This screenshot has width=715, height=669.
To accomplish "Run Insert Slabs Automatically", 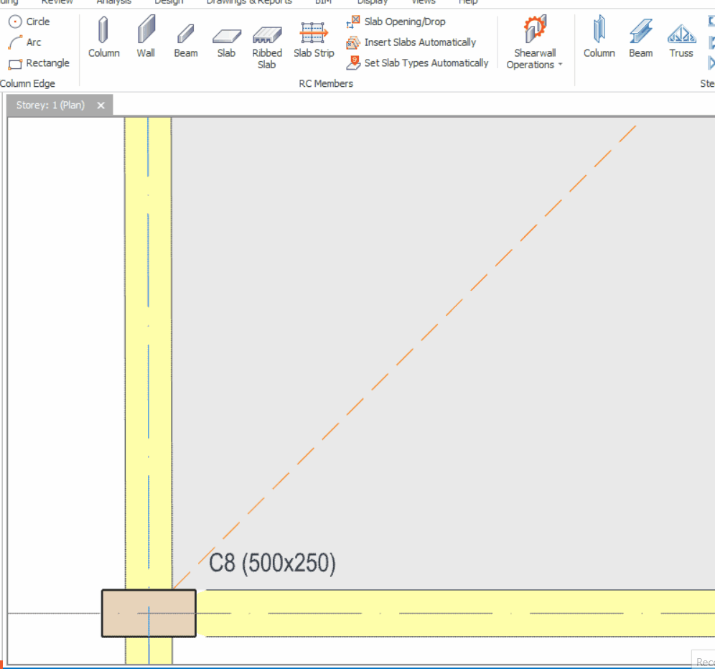I will (411, 42).
